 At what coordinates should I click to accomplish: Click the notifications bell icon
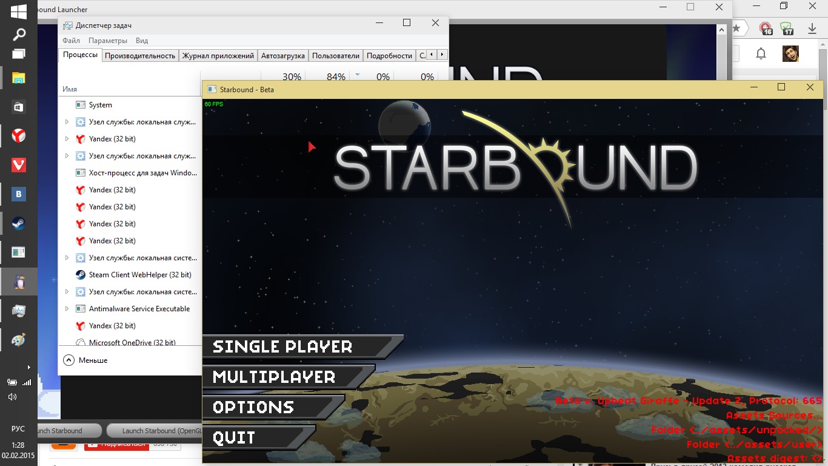761,53
